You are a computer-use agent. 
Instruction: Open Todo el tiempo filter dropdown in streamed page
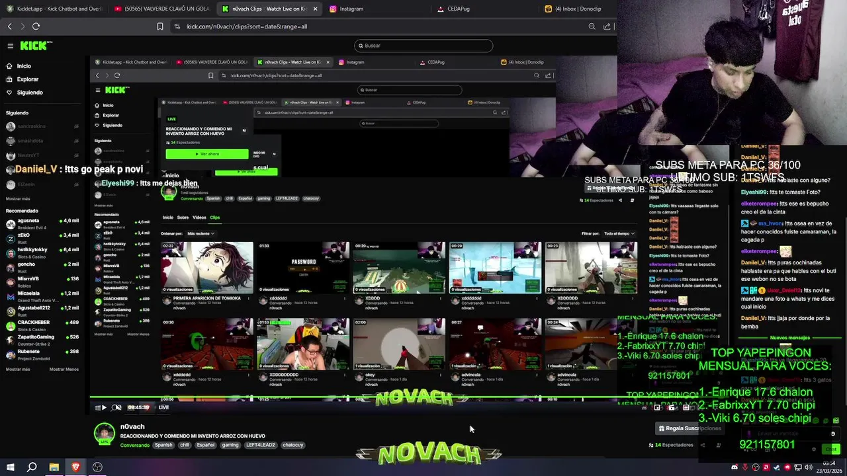(619, 233)
